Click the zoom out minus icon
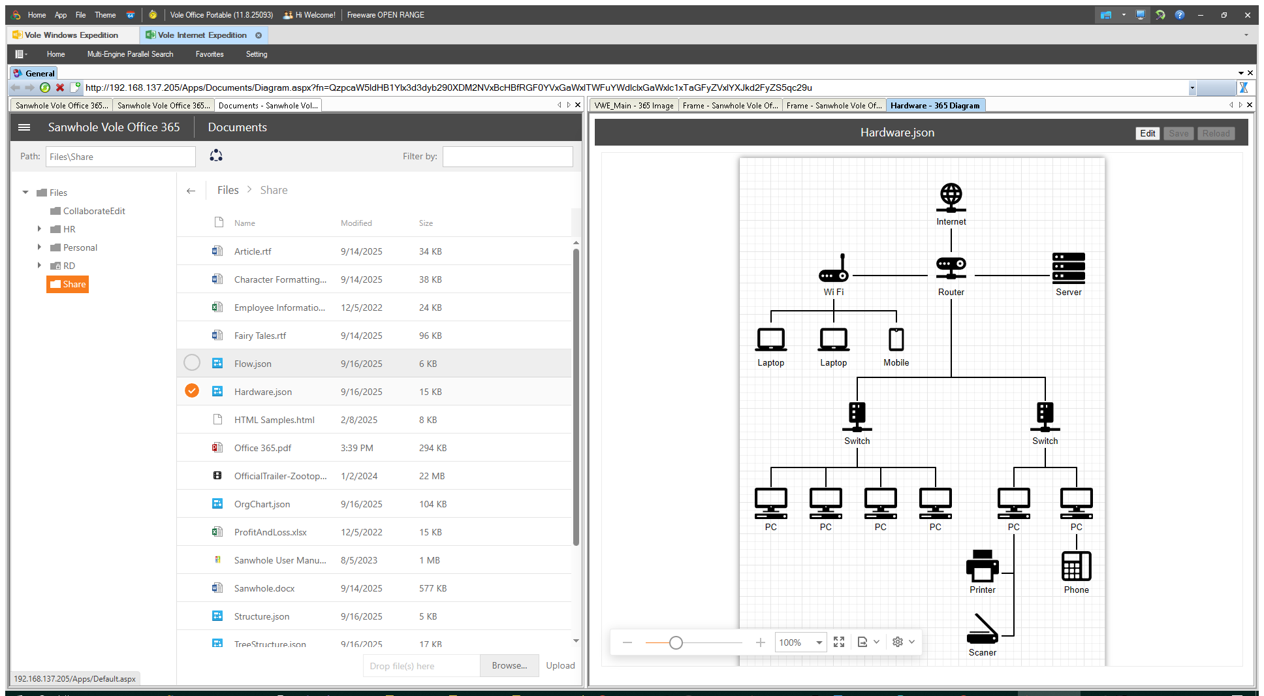1264x696 pixels. (x=627, y=642)
